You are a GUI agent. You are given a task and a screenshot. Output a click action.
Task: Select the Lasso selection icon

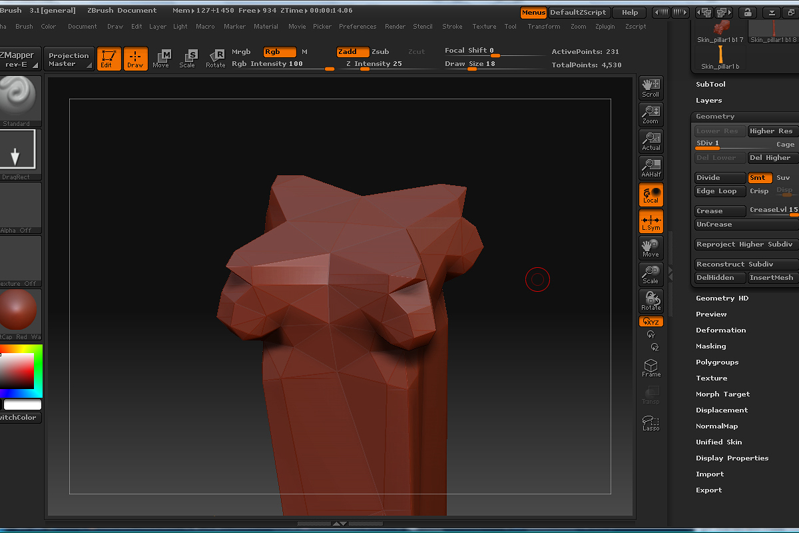tap(651, 422)
